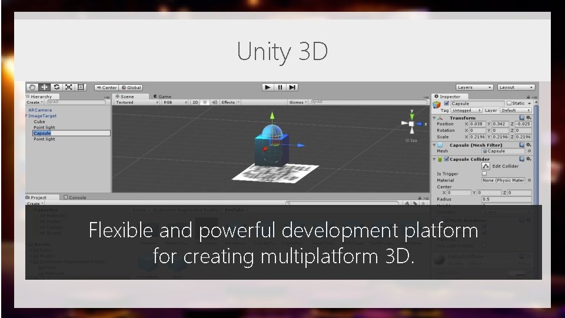Select the Move tool in the toolbar

coord(44,87)
